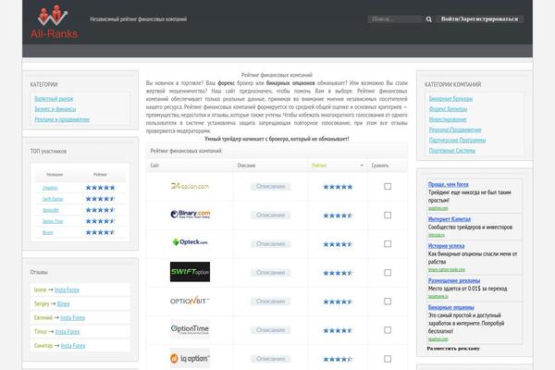This screenshot has width=555, height=370.
Task: Open the Размещение рекламы ad
Action: [x=454, y=280]
